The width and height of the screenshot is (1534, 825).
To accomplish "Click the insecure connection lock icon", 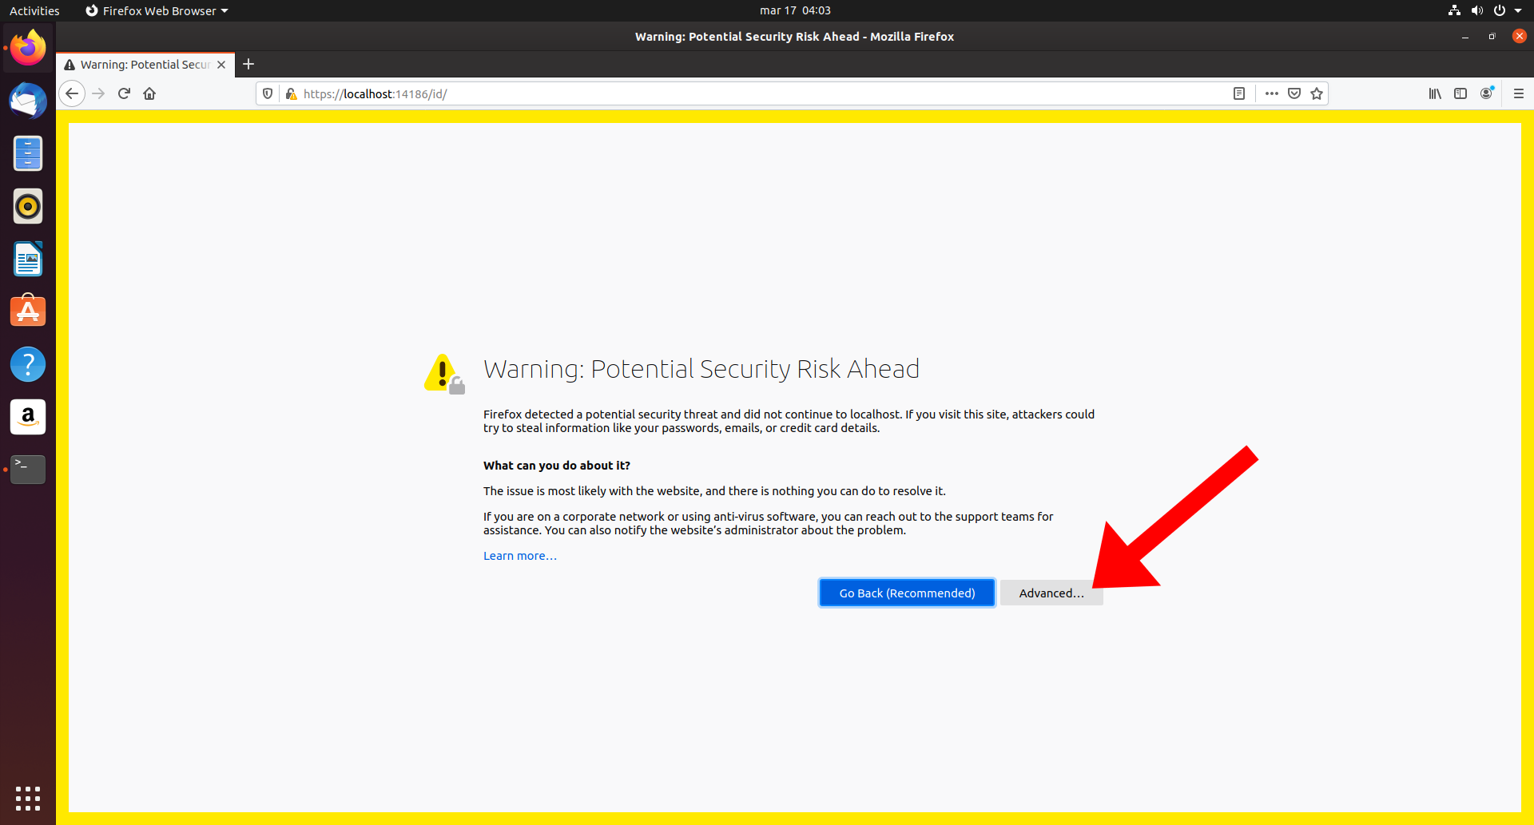I will 291,93.
